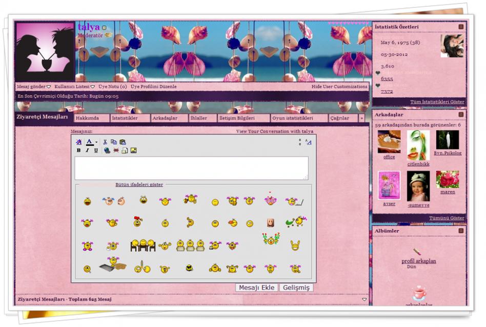The image size is (486, 327).
Task: Toggle bold formatting in message editor
Action: click(78, 150)
